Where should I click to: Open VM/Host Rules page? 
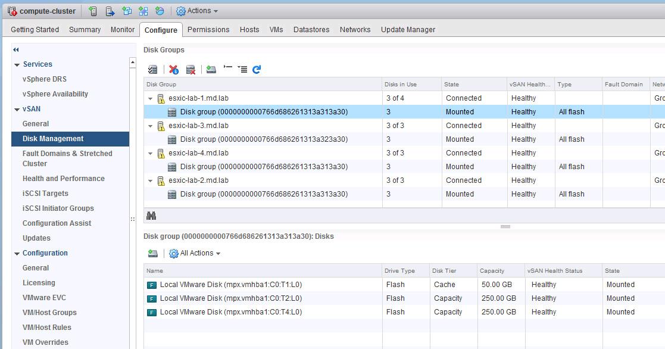pyautogui.click(x=46, y=328)
